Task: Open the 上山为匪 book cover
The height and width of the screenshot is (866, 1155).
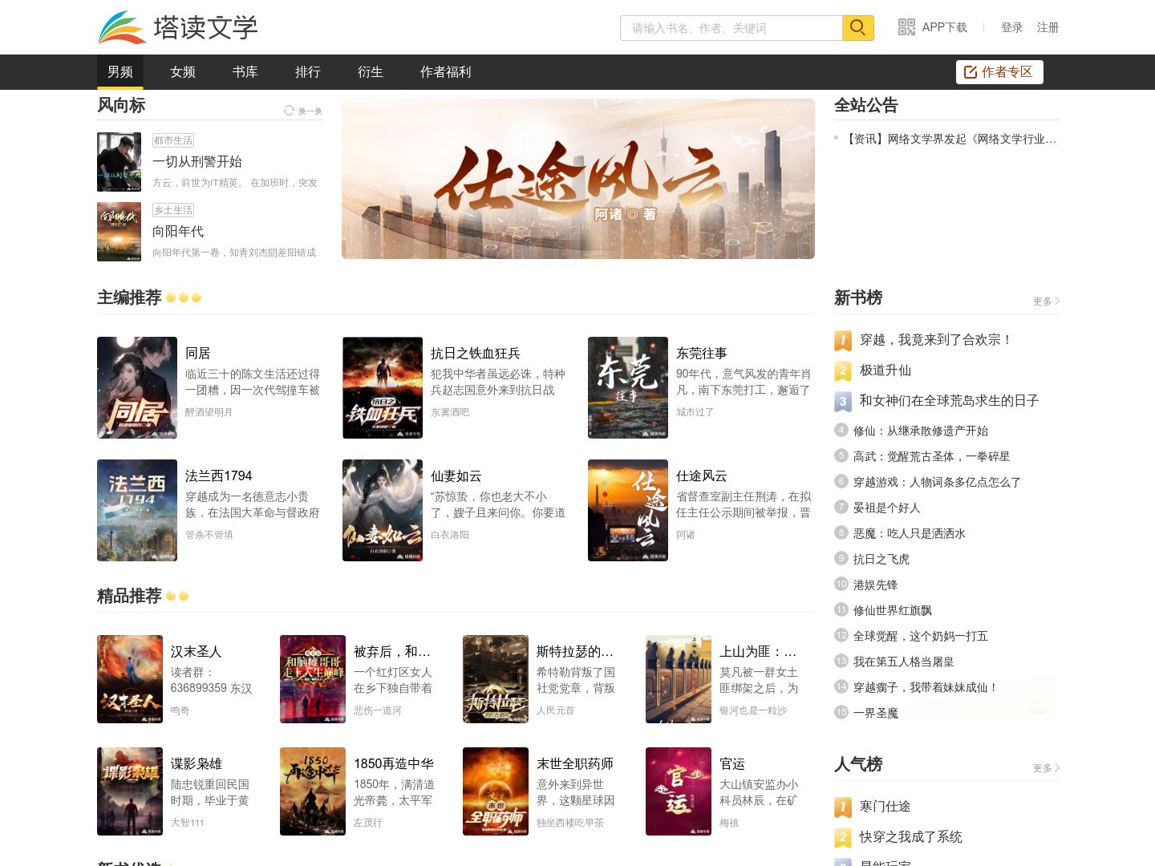Action: click(x=679, y=679)
